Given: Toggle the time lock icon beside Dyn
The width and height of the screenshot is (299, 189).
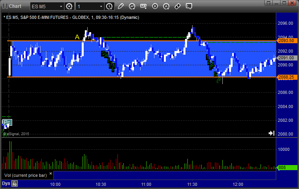Looking at the screenshot, I should tap(15, 183).
